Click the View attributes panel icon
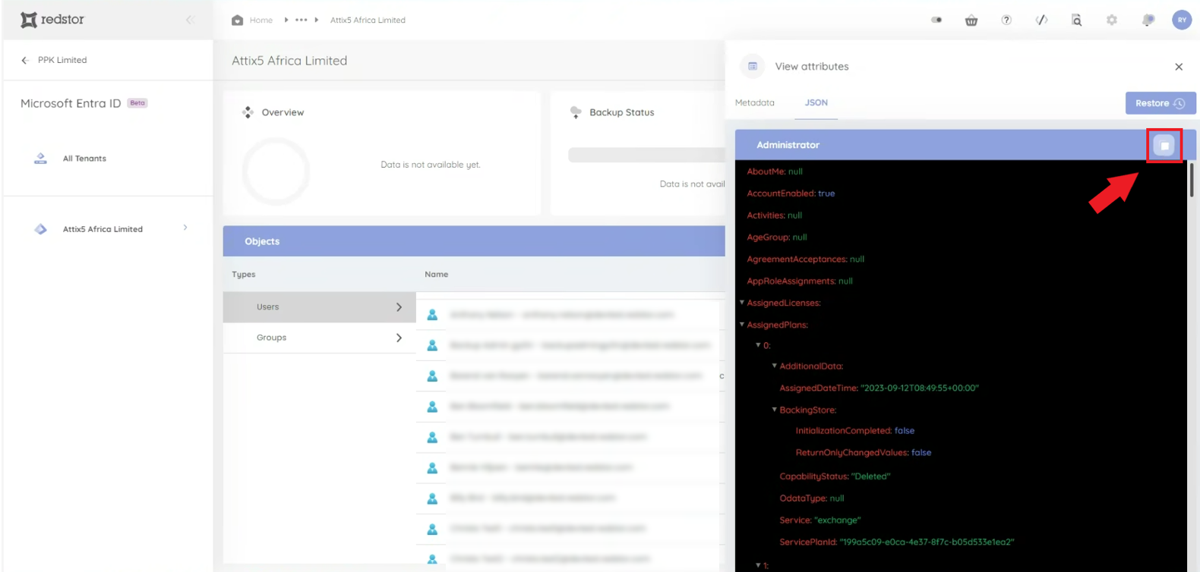This screenshot has height=572, width=1200. 753,66
